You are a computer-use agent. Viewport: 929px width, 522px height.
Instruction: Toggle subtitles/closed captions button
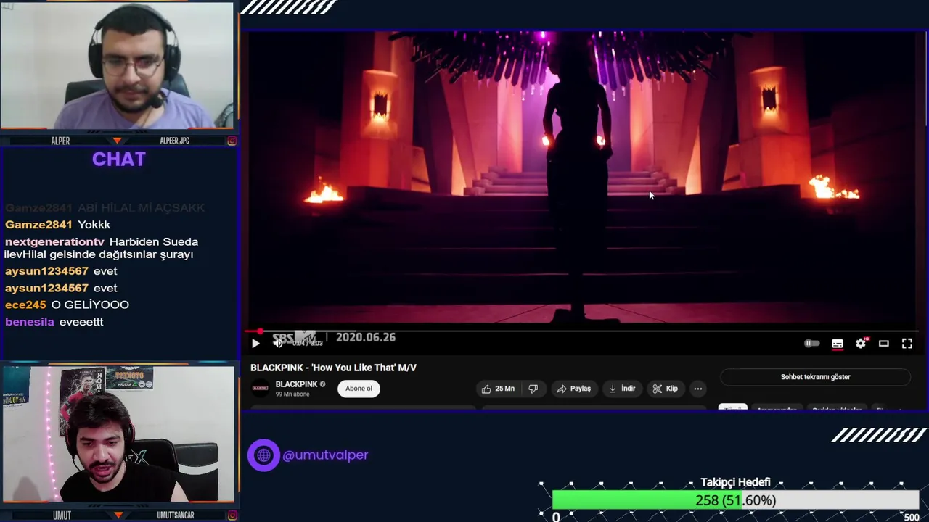pos(838,344)
